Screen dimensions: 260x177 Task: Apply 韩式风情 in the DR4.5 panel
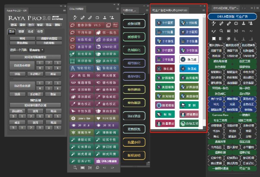point(107,154)
